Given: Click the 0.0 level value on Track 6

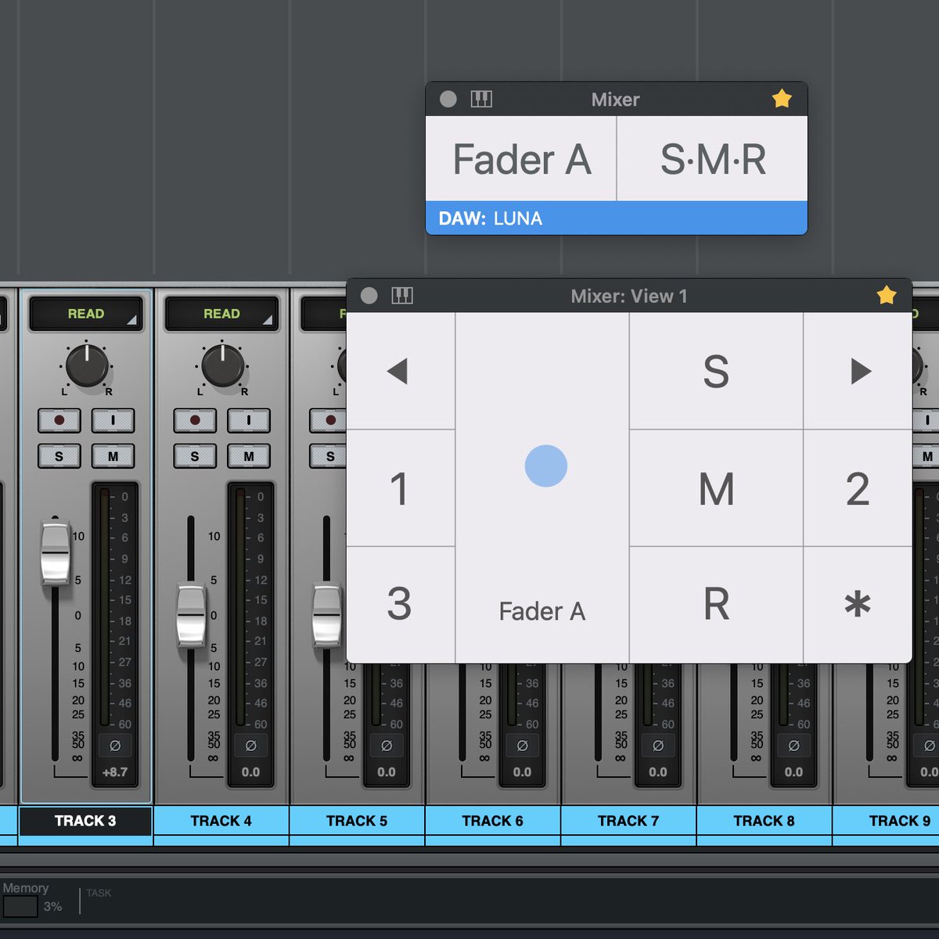Looking at the screenshot, I should pyautogui.click(x=522, y=772).
